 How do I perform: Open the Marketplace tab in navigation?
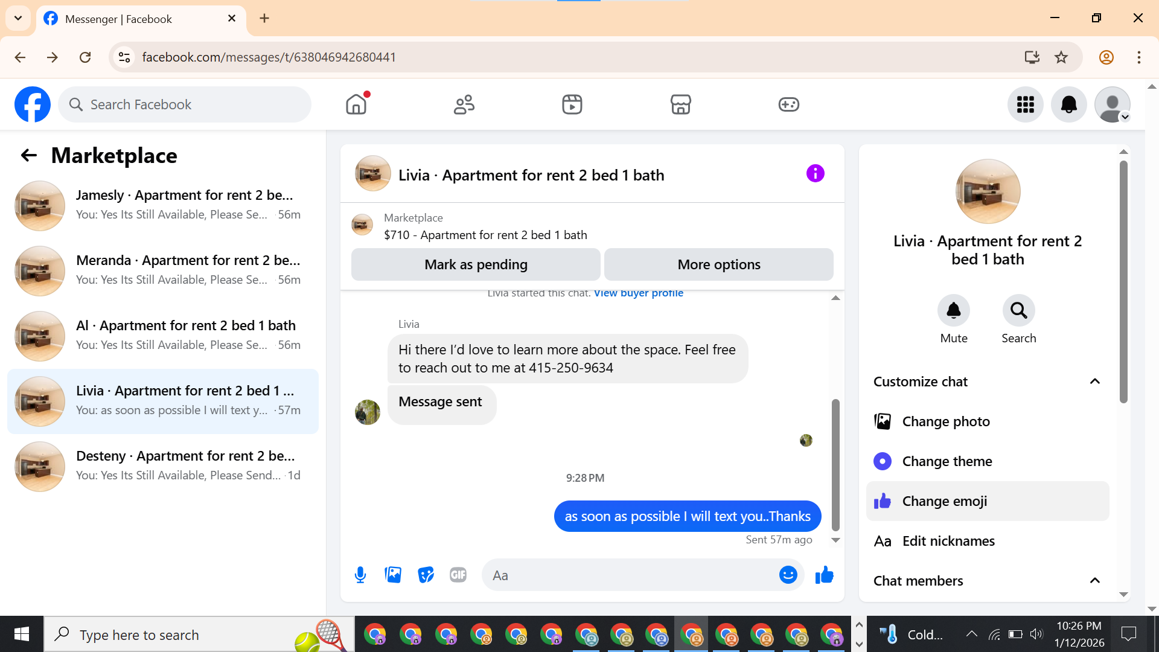click(x=680, y=104)
